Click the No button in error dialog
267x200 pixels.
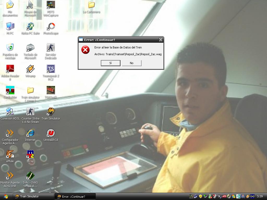pos(132,63)
